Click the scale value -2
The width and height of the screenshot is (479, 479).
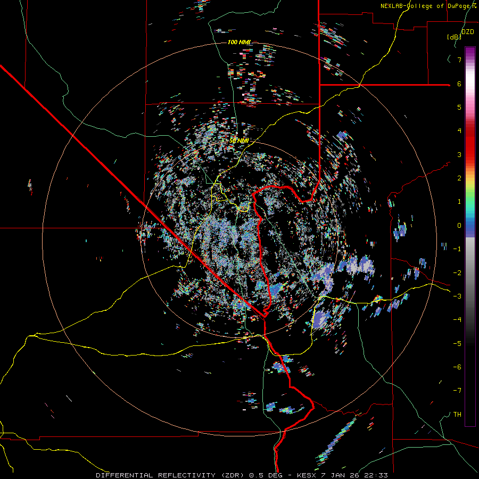click(x=457, y=273)
